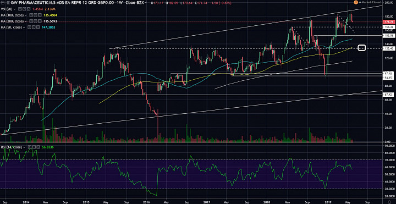Remove the Vol (20) indicator
The height and width of the screenshot is (204, 396).
click(x=29, y=9)
